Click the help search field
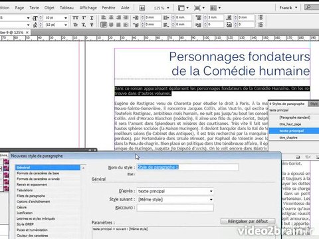319x239 pixels. 311,7
